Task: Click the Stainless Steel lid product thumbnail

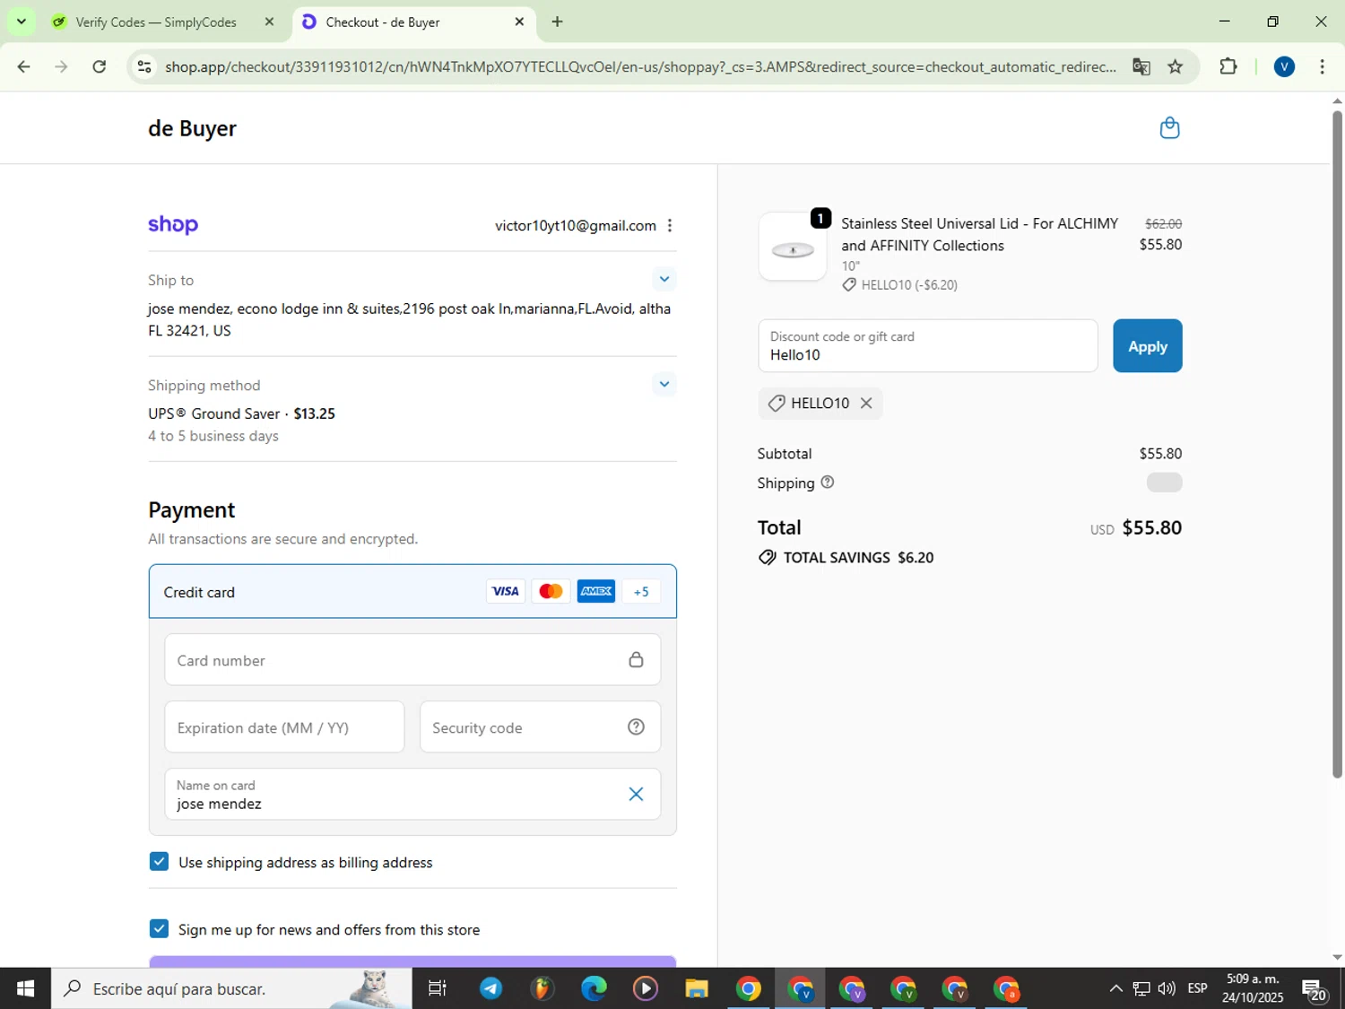Action: (793, 248)
